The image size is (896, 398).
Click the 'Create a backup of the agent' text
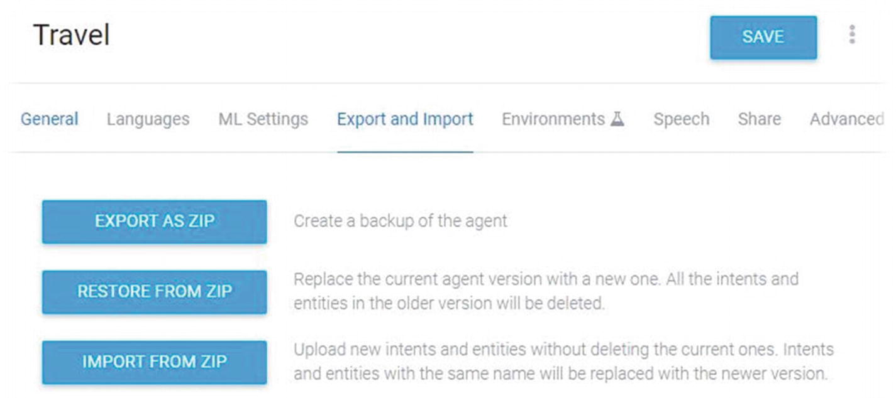tap(401, 222)
